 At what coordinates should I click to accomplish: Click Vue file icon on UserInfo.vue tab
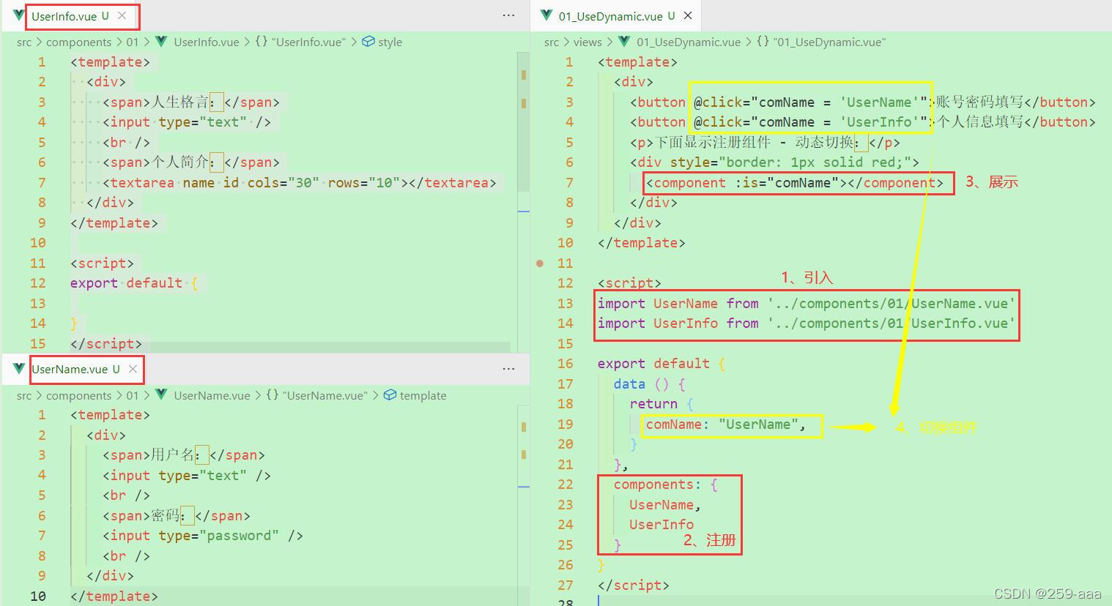point(18,15)
